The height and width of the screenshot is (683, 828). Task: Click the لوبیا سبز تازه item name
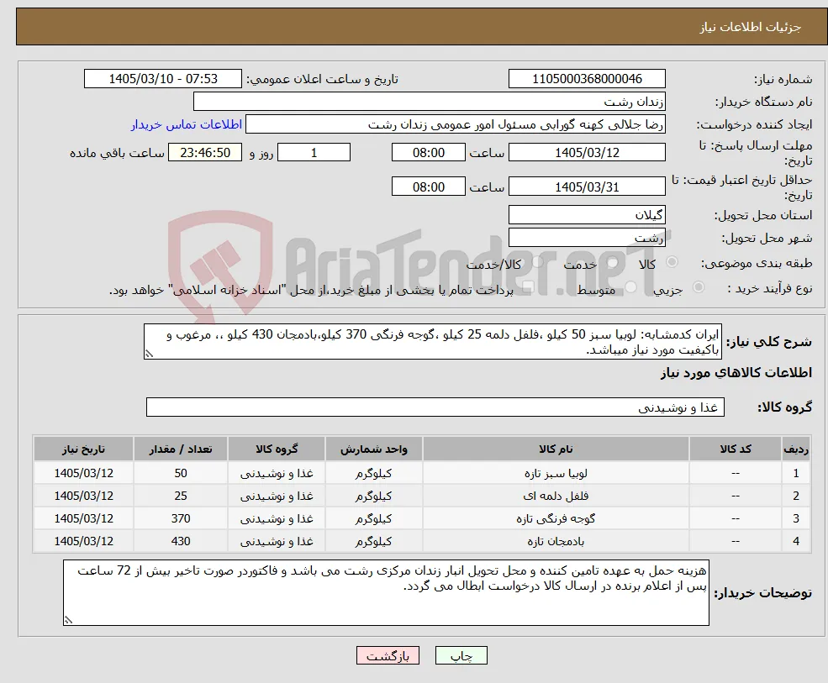coord(556,474)
